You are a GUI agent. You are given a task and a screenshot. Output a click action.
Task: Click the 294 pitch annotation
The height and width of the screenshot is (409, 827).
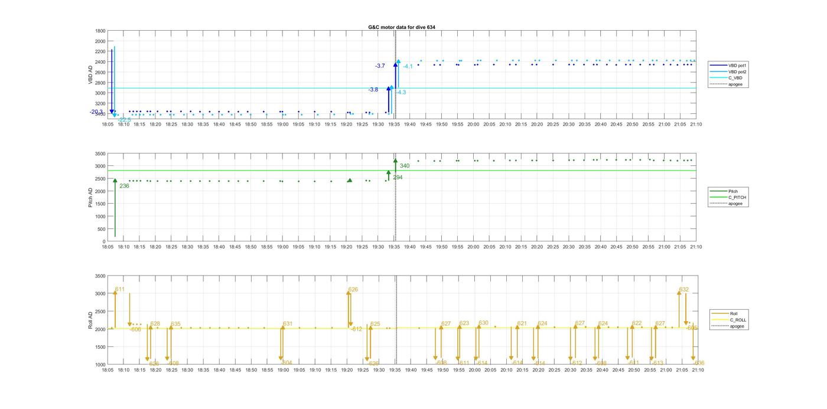coord(398,177)
